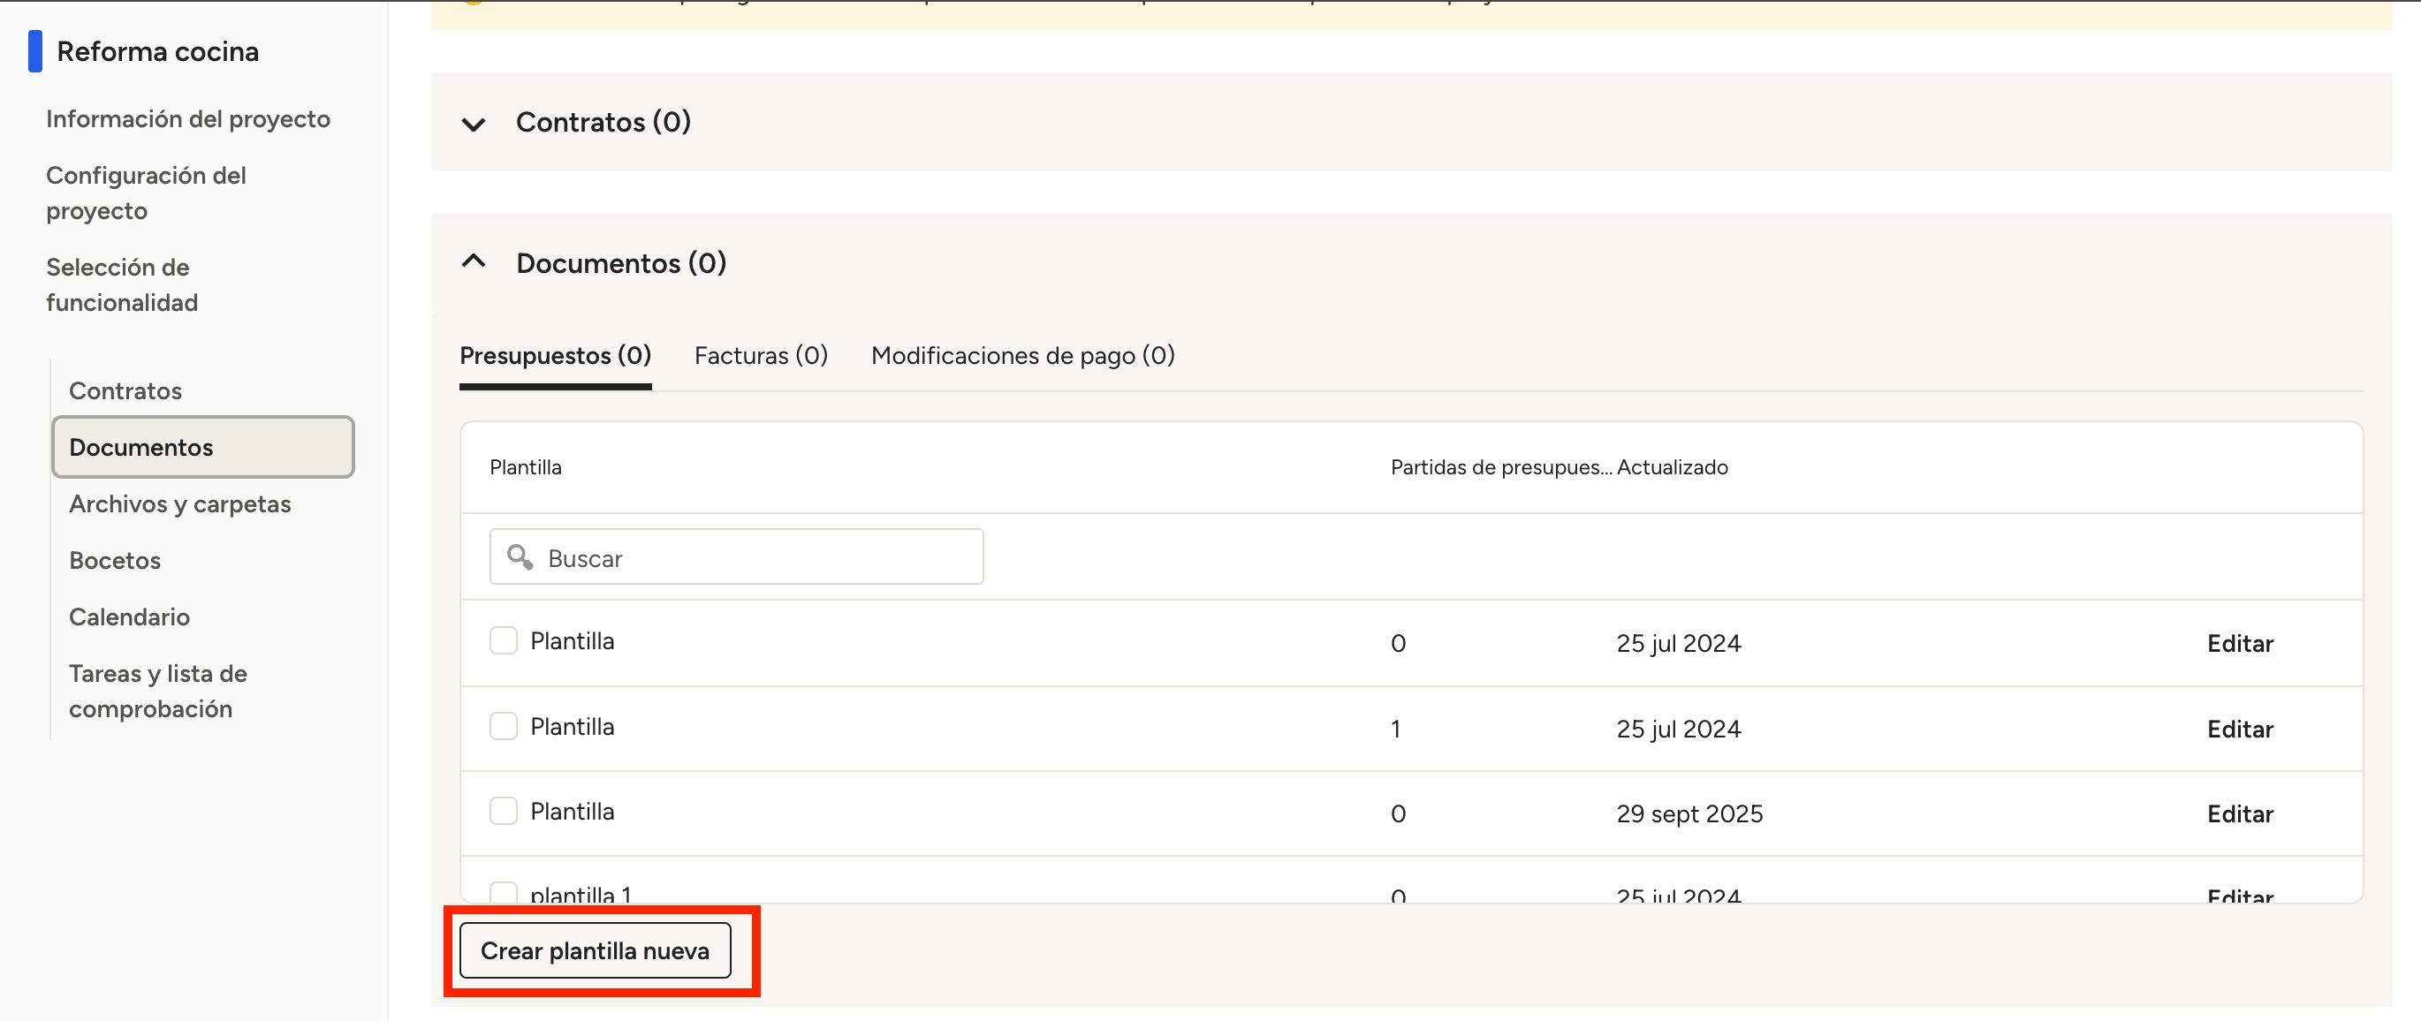
Task: Go to Bocetos in sidebar
Action: coord(115,560)
